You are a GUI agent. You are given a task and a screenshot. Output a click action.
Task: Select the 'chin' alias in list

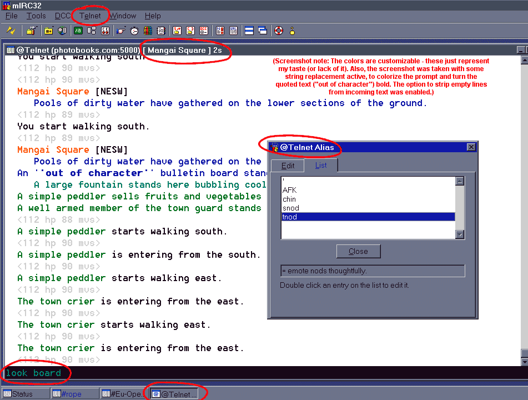click(289, 199)
